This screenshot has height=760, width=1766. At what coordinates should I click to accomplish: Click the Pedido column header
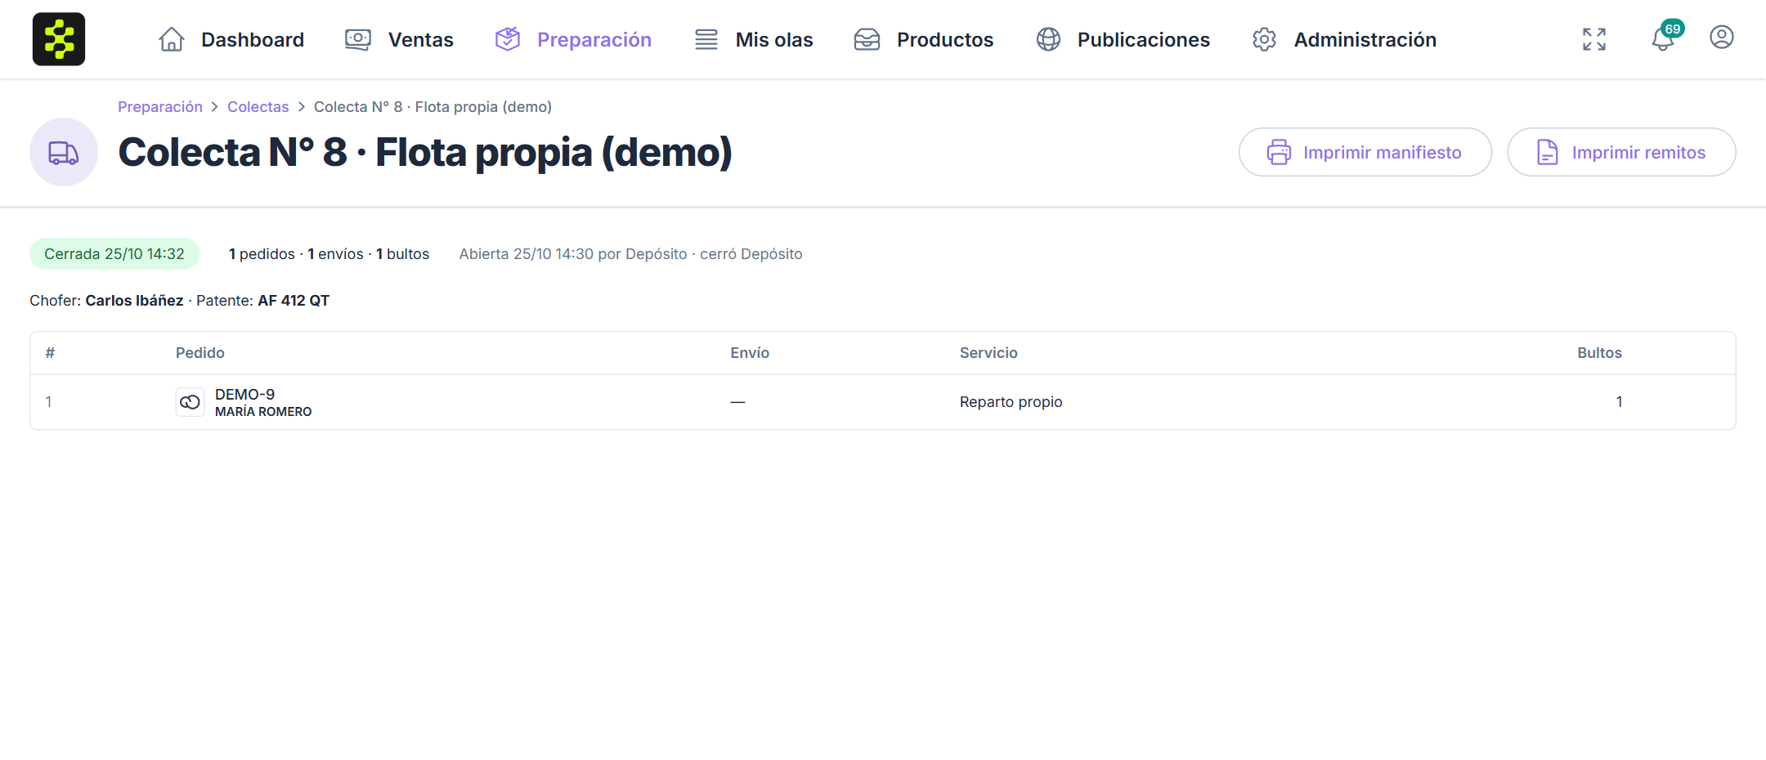(x=200, y=353)
